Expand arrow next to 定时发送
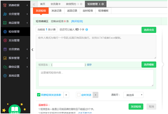Screen dimensions: 168x114 (x=95, y=95)
